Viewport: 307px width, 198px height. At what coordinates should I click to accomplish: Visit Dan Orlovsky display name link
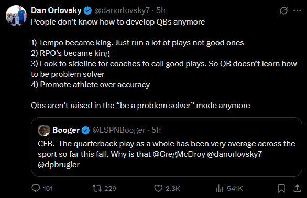[56, 10]
